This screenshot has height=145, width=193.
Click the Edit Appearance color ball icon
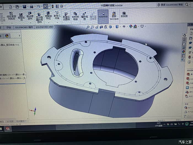pos(131,27)
